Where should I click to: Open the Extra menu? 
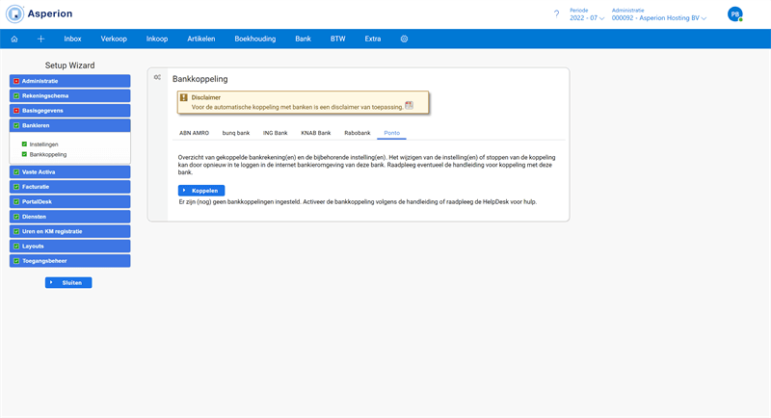click(x=373, y=39)
